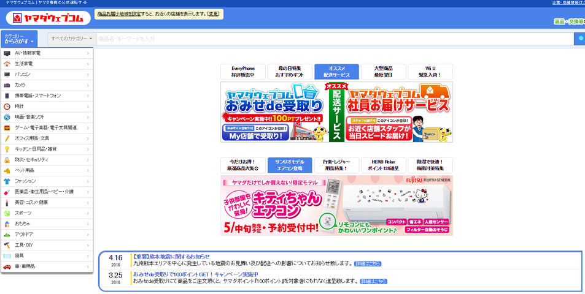The width and height of the screenshot is (585, 294).
Task: Open the キティちゃんエアコン banner
Action: pos(336,205)
